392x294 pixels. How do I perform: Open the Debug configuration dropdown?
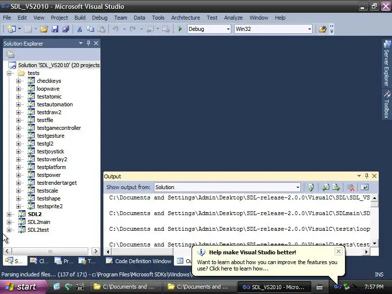[228, 29]
